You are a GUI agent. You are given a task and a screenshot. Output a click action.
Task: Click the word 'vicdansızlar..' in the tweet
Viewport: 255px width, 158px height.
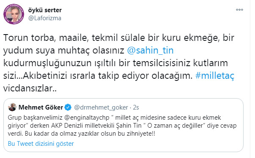point(30,88)
